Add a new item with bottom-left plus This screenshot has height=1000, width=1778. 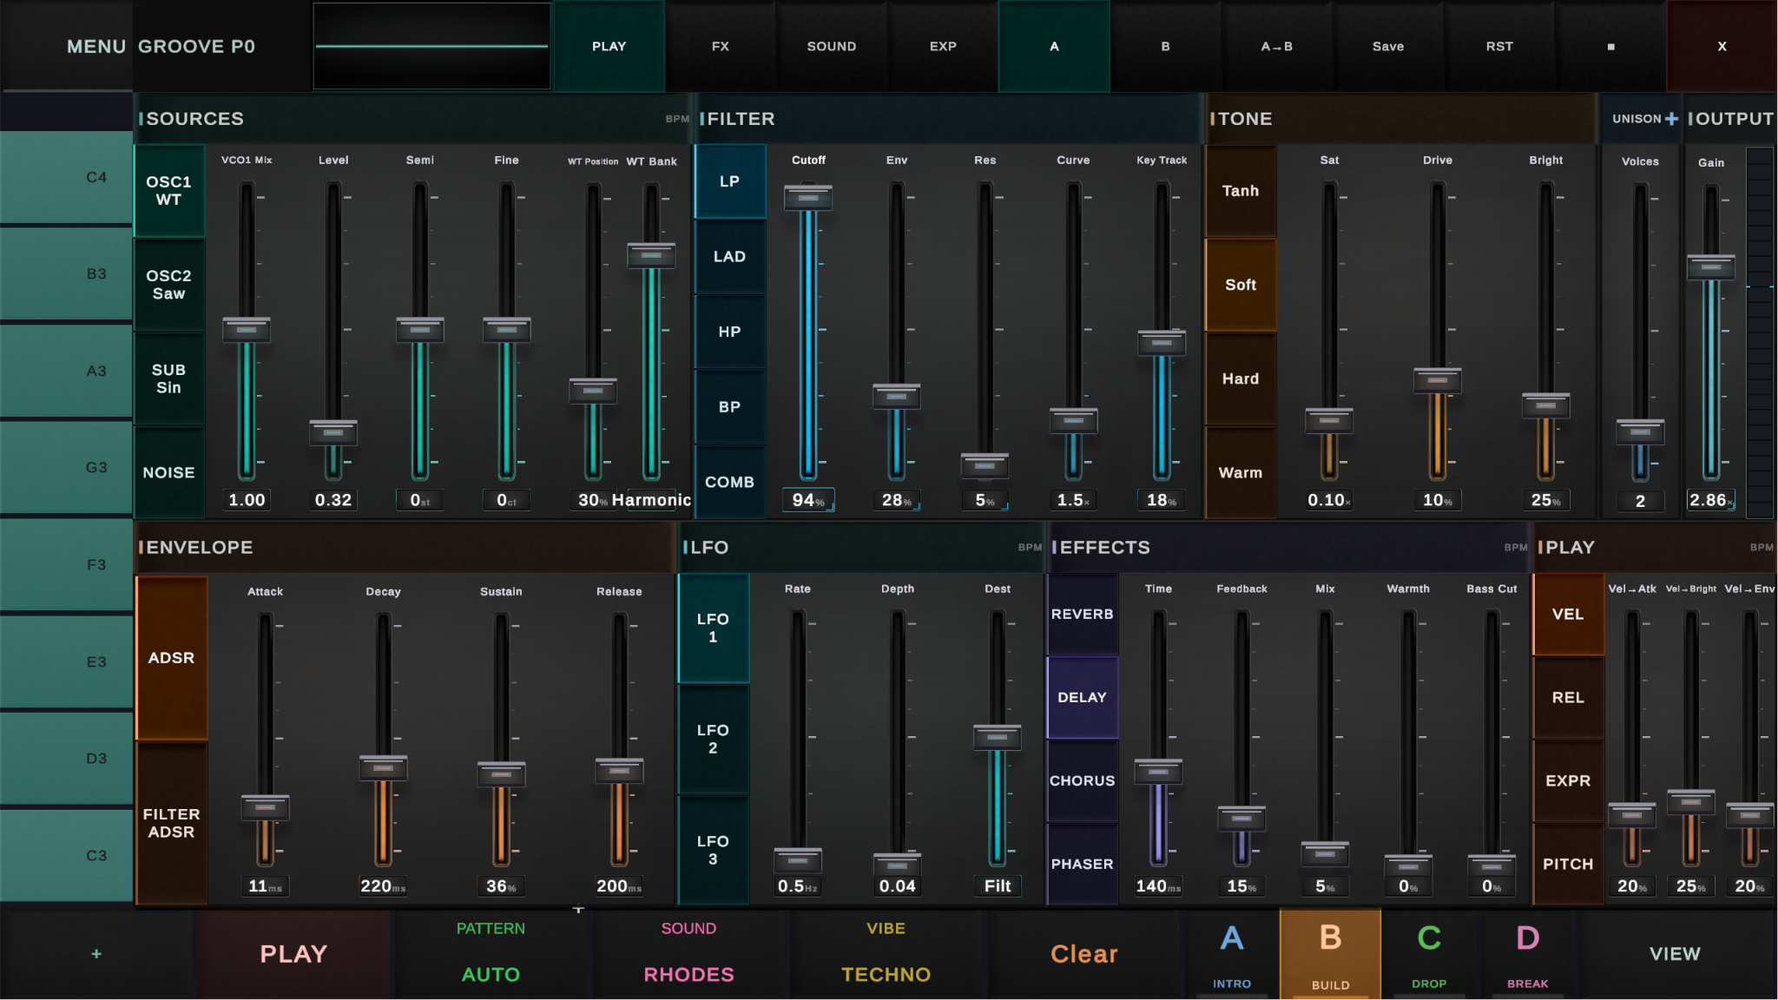96,953
